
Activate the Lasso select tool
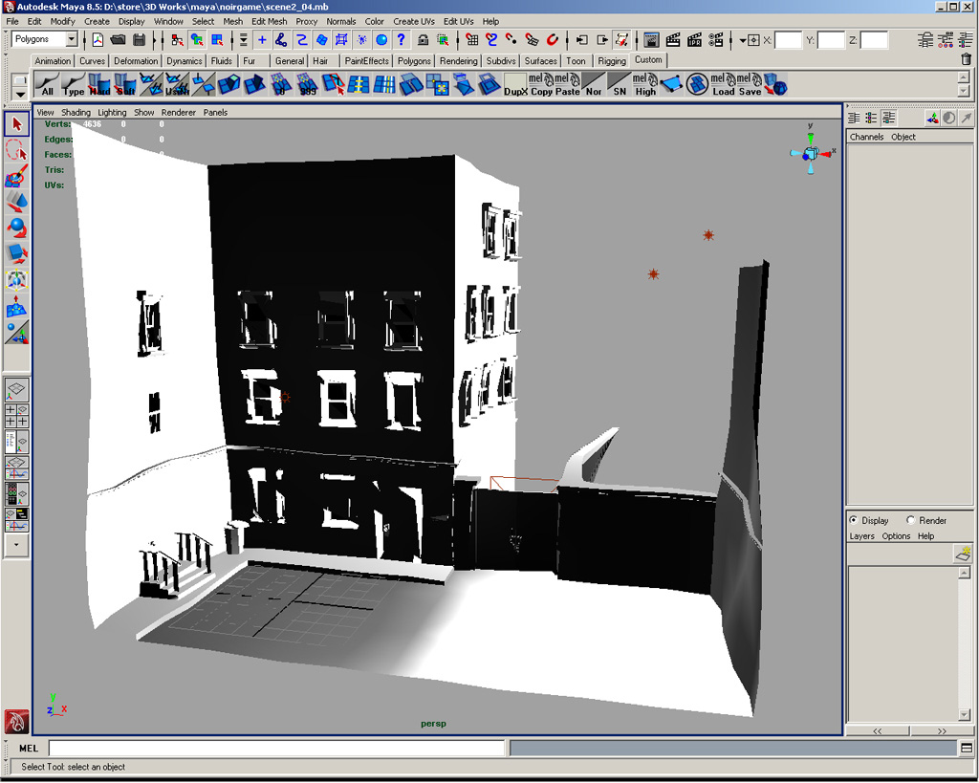pos(17,150)
